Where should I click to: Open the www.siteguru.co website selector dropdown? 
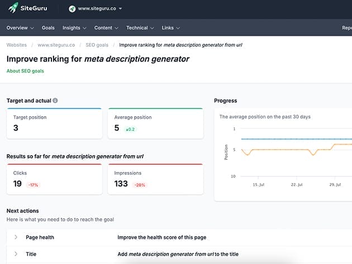(95, 9)
